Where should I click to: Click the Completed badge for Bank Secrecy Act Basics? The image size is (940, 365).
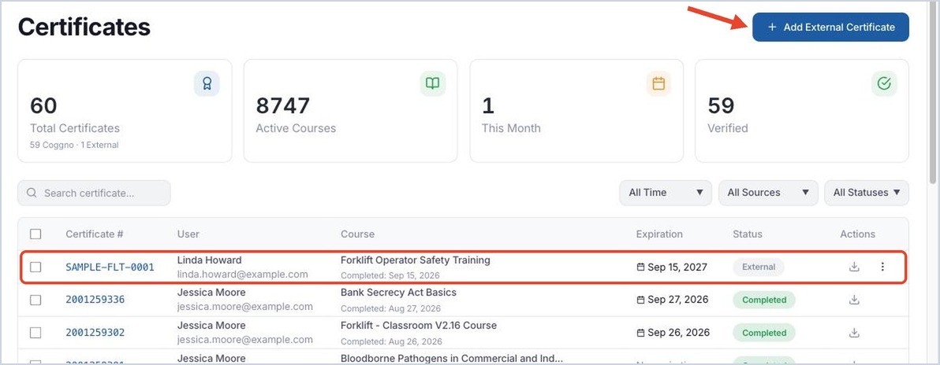763,300
